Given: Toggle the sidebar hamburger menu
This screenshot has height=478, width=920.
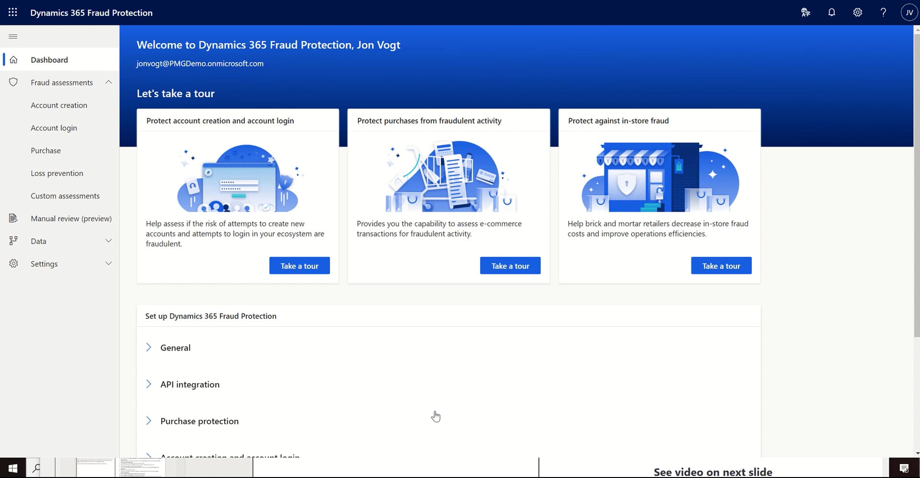Looking at the screenshot, I should pyautogui.click(x=13, y=36).
